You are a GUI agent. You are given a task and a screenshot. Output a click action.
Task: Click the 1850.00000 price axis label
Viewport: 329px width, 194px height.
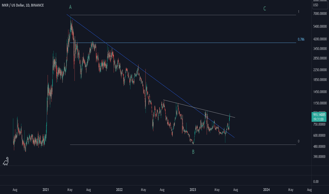pyautogui.click(x=320, y=80)
